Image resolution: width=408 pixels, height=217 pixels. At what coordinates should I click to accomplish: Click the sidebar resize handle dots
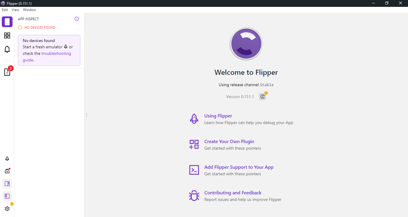(87, 115)
